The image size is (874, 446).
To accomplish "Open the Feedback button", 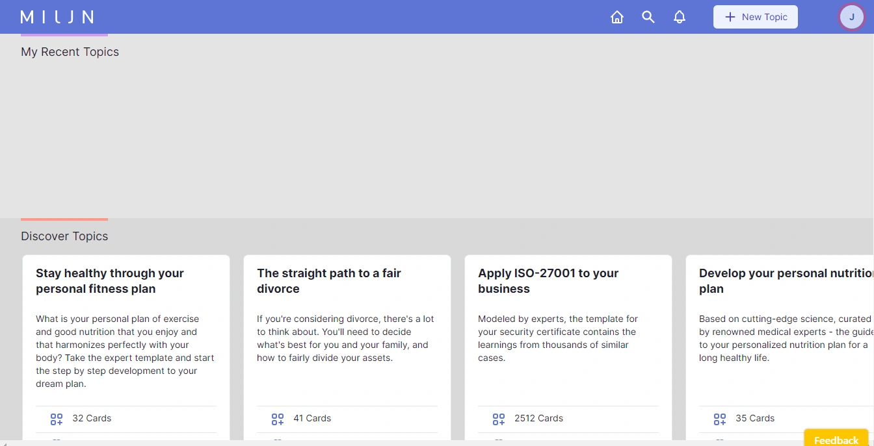I will pos(836,440).
